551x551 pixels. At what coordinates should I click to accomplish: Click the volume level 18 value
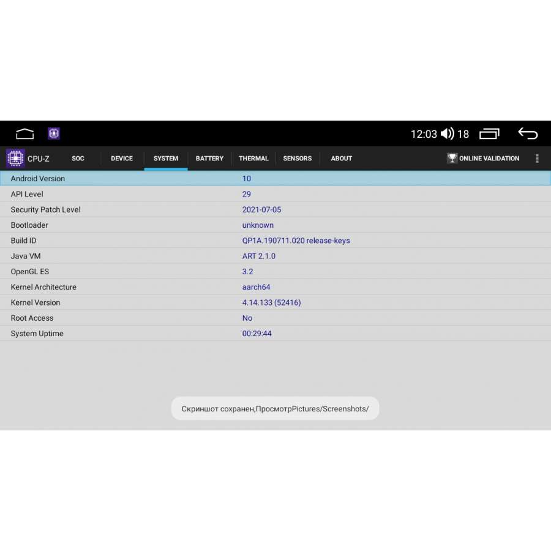[463, 134]
